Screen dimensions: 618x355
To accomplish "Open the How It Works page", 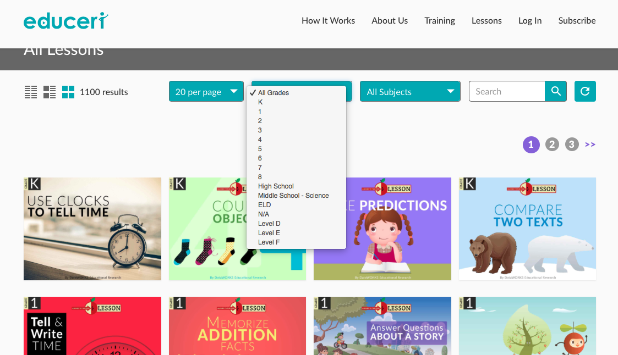I will tap(329, 20).
